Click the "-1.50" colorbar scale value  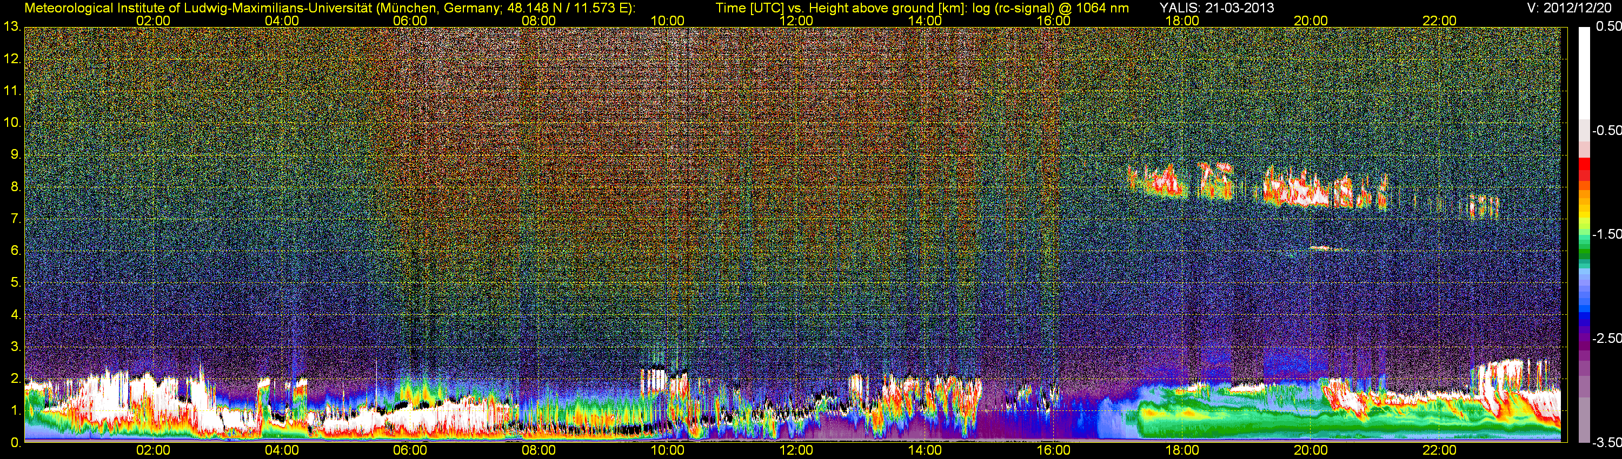point(1606,234)
